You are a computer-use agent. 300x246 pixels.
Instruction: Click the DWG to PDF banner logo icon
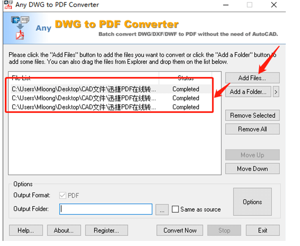(x=20, y=28)
